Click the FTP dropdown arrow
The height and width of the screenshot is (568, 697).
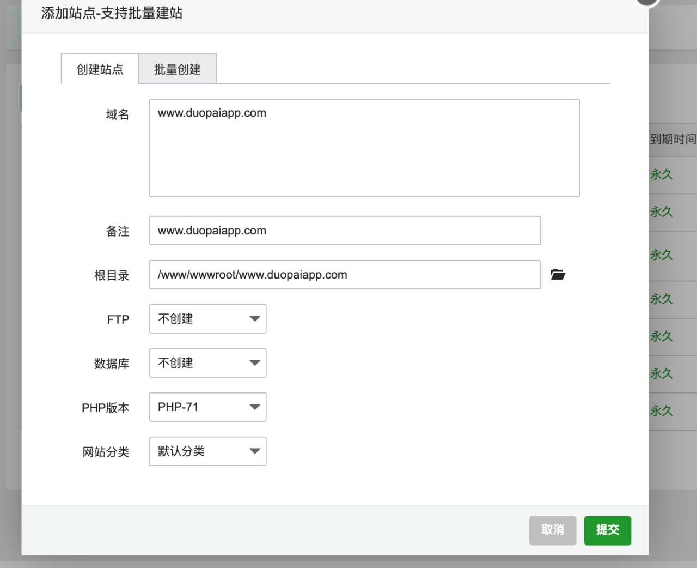tap(254, 319)
